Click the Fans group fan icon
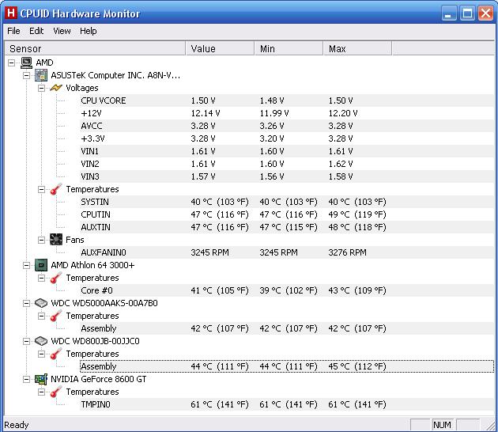This screenshot has height=432, width=498. [x=56, y=240]
